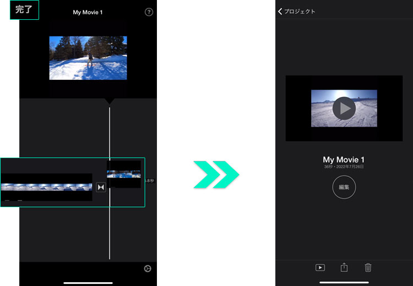413x286 pixels.
Task: Select the second short clip in the timeline
Action: (x=124, y=174)
